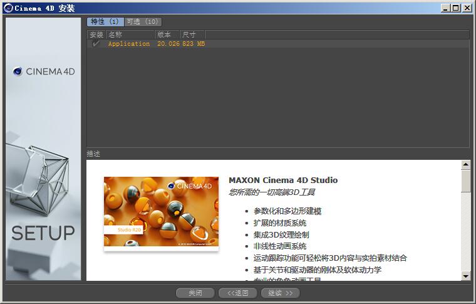
Task: Click the 关闭 button
Action: click(195, 293)
